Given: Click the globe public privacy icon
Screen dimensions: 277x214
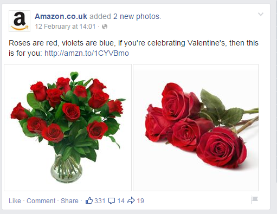Looking at the screenshot, I should pyautogui.click(x=105, y=27).
